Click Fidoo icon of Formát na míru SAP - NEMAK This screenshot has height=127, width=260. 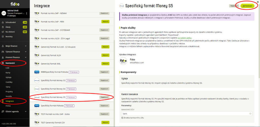(x=37, y=13)
